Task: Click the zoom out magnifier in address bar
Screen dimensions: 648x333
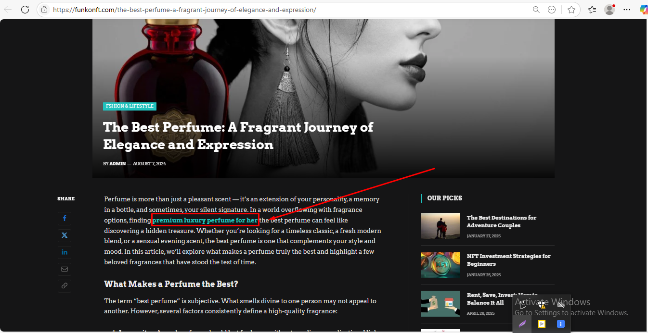Action: pyautogui.click(x=536, y=10)
